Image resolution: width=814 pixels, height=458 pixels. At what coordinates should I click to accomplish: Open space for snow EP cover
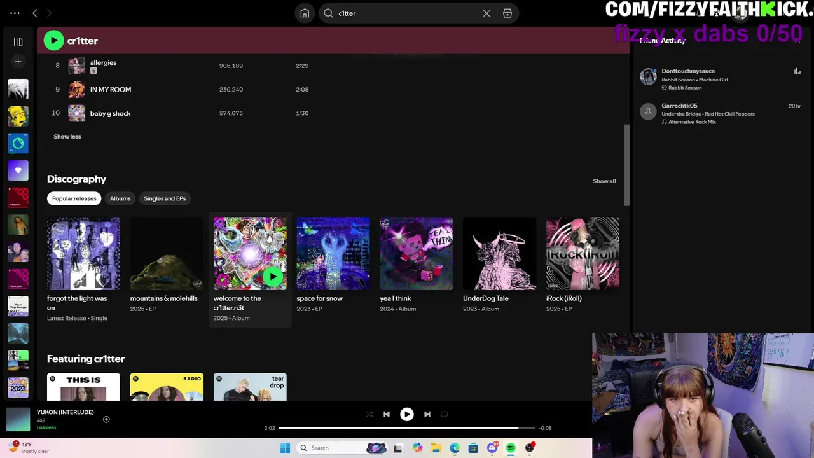(333, 253)
